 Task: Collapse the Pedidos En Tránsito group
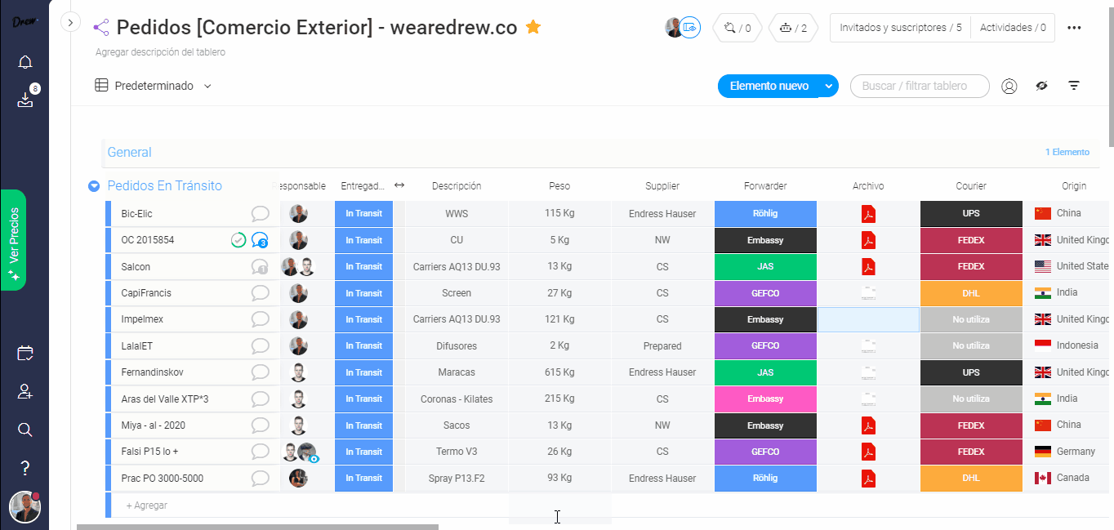[x=93, y=186]
